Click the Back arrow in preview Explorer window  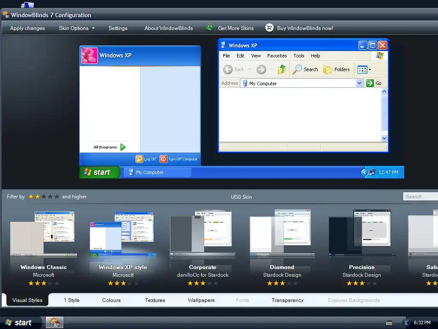click(x=228, y=69)
